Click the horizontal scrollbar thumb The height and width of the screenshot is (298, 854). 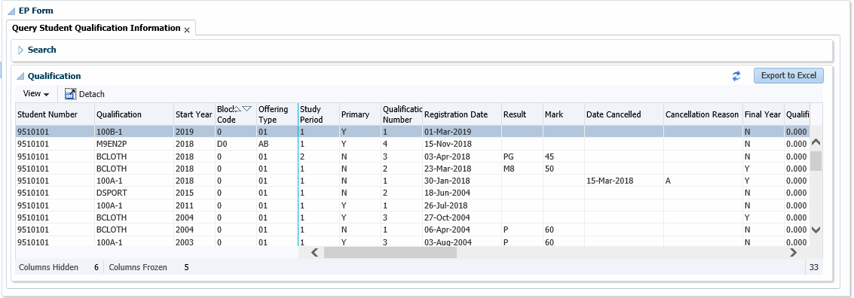point(390,252)
